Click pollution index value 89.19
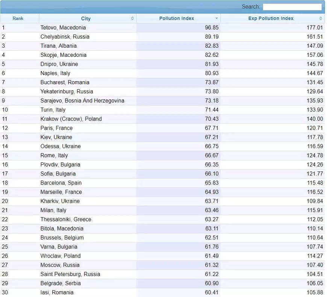This screenshot has height=297, width=327. (212, 37)
